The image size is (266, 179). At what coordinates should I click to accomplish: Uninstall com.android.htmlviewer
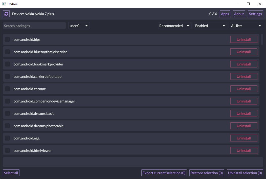click(244, 151)
